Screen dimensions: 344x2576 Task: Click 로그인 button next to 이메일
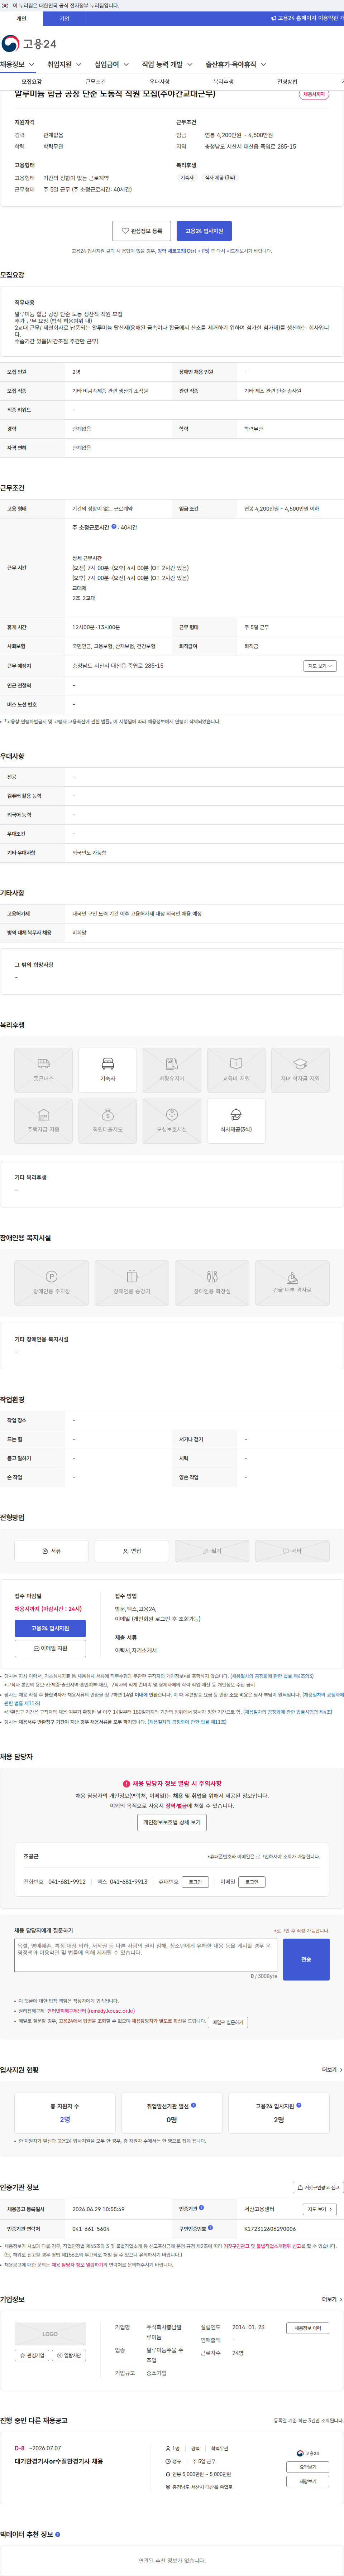(x=252, y=1882)
